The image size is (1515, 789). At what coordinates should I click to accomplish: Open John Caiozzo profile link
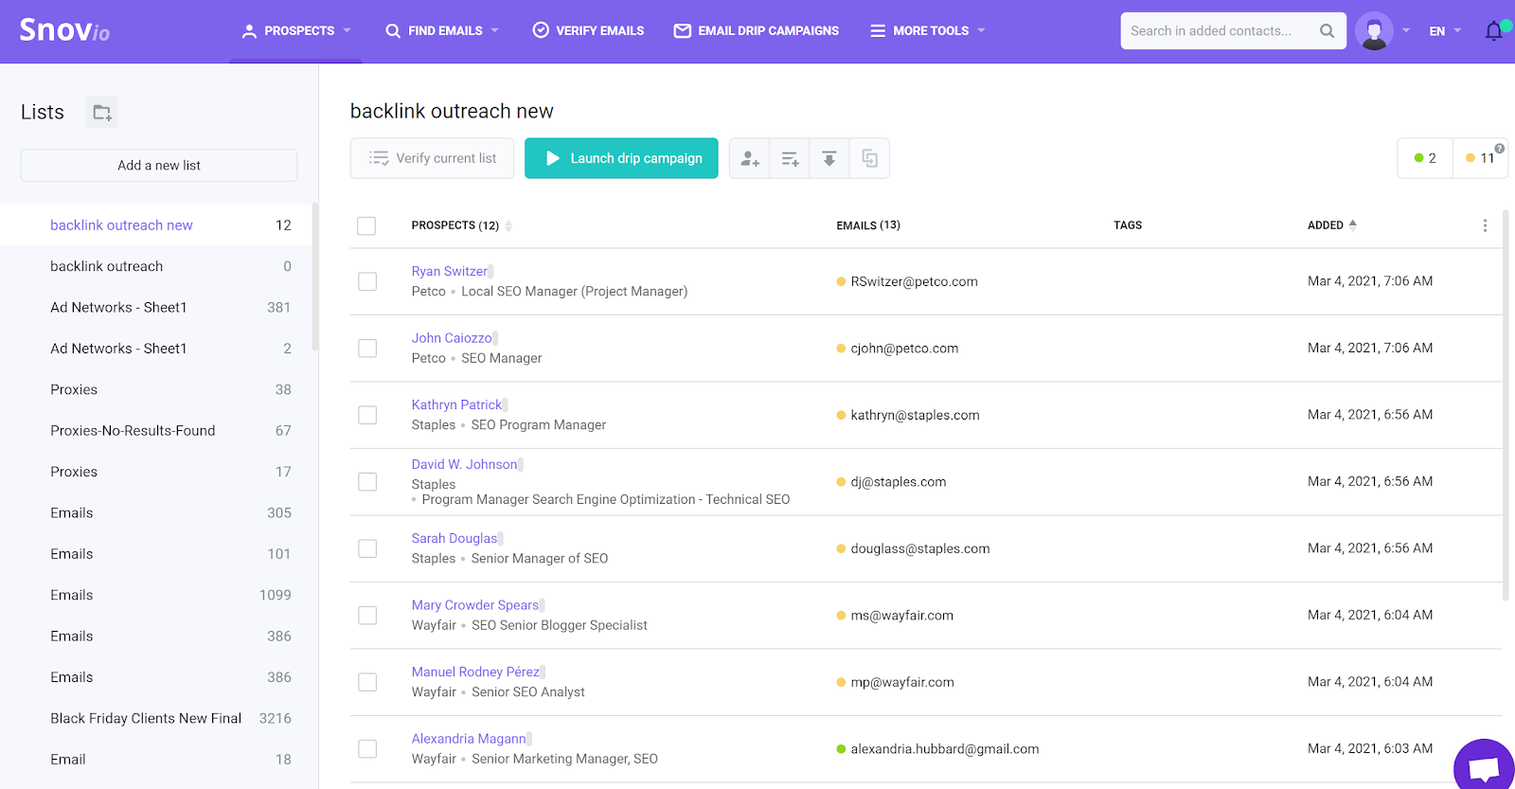pos(452,338)
